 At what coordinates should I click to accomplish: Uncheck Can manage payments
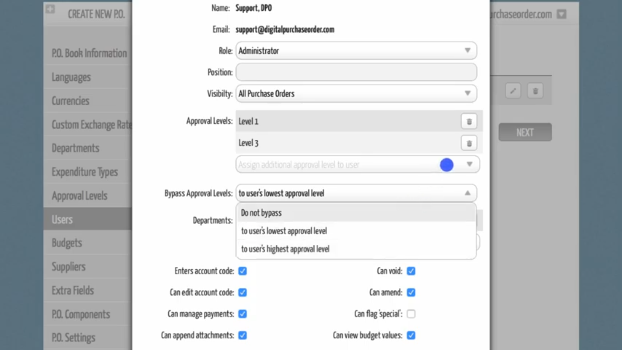point(242,314)
